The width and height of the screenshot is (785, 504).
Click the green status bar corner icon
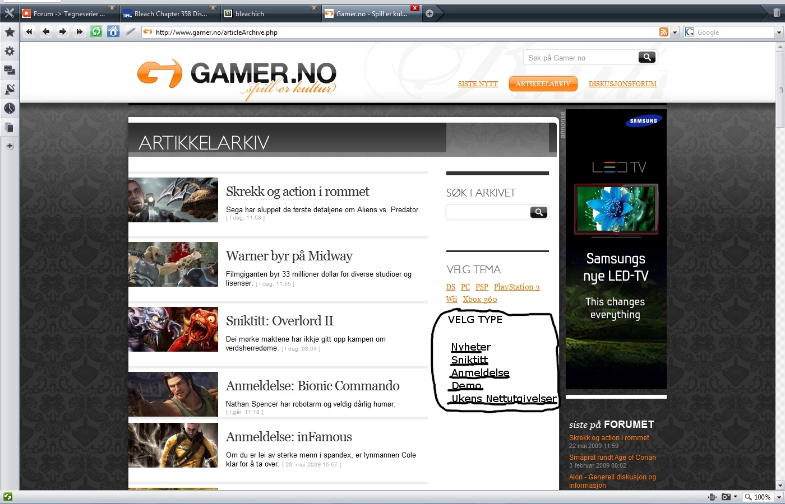pos(7,497)
